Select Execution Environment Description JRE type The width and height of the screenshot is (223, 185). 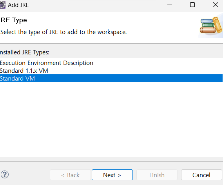click(111, 63)
